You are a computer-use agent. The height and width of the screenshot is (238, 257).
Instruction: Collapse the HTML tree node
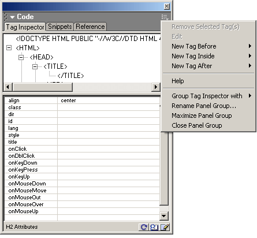tap(9, 47)
